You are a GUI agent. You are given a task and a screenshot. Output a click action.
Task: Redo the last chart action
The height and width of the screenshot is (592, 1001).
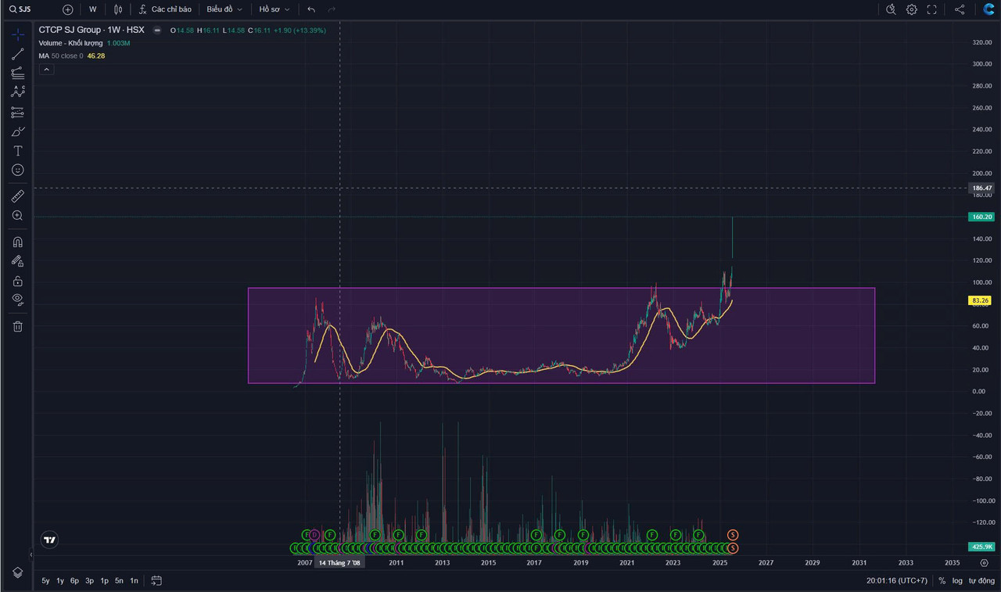(332, 9)
